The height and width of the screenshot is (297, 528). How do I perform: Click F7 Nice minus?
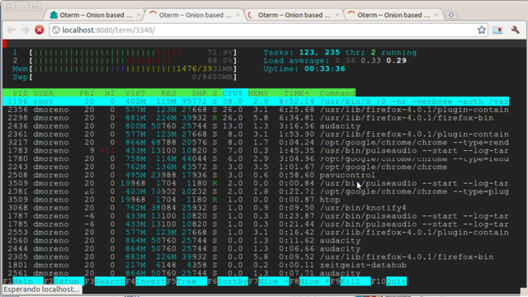pos(269,281)
